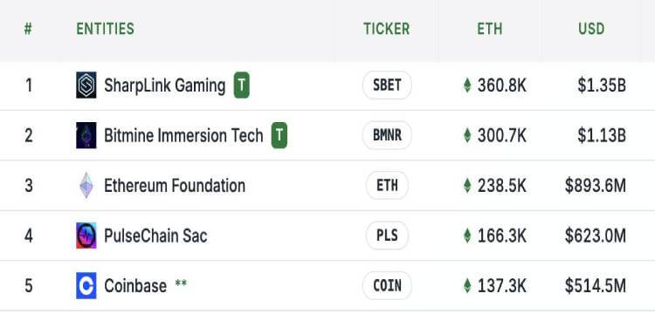The height and width of the screenshot is (314, 655).
Task: Select the PLS ticker pill
Action: pos(387,235)
